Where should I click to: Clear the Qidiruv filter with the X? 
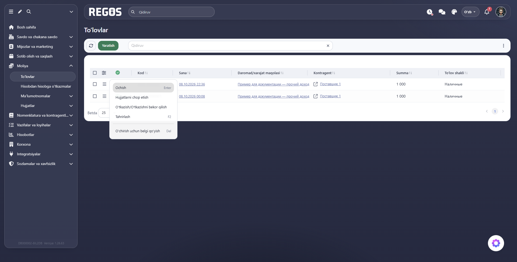click(x=328, y=46)
